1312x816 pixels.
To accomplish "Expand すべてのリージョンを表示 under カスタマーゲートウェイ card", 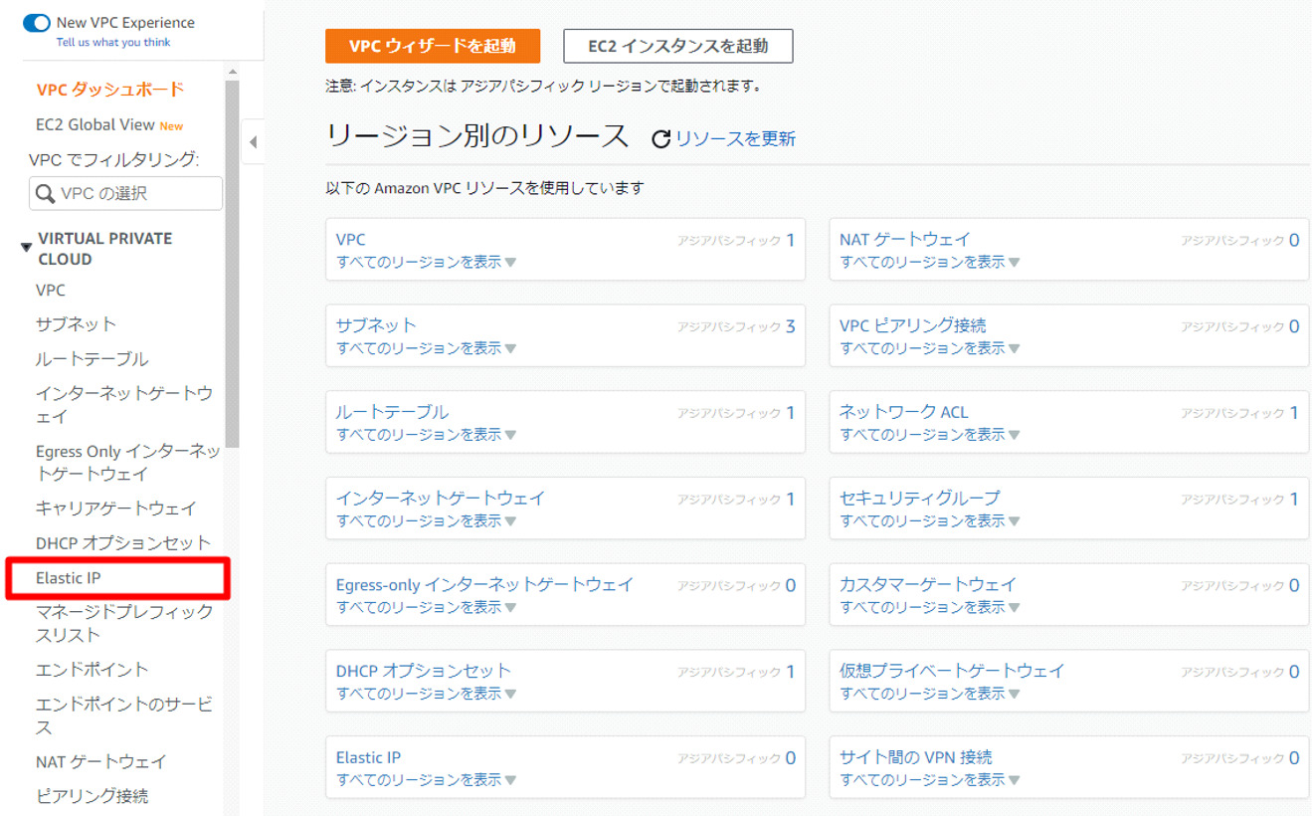I will 930,608.
